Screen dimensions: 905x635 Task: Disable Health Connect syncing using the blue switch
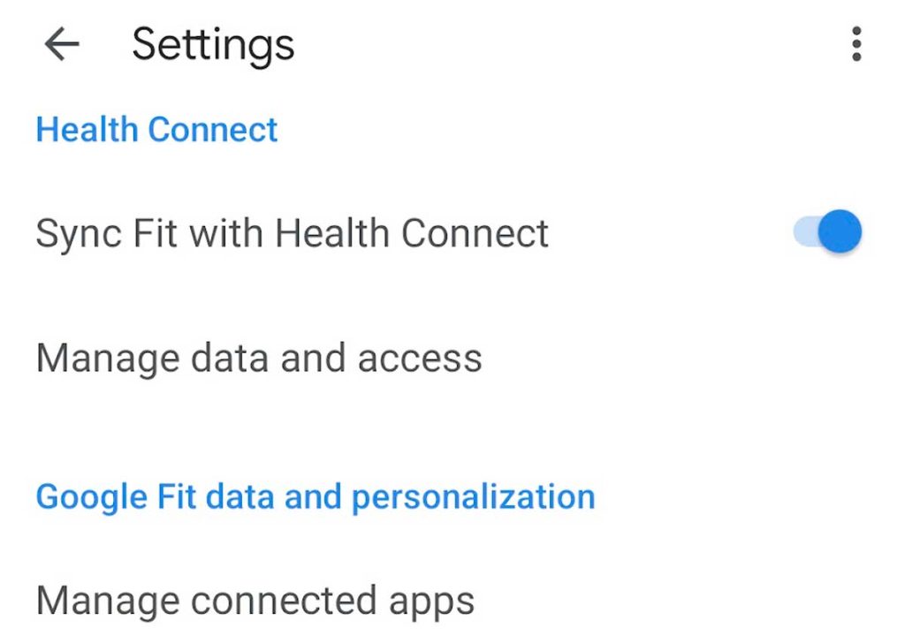pyautogui.click(x=827, y=233)
